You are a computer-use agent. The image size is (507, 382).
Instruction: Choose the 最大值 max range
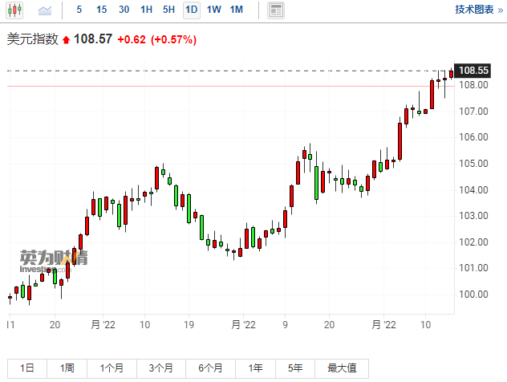point(342,368)
